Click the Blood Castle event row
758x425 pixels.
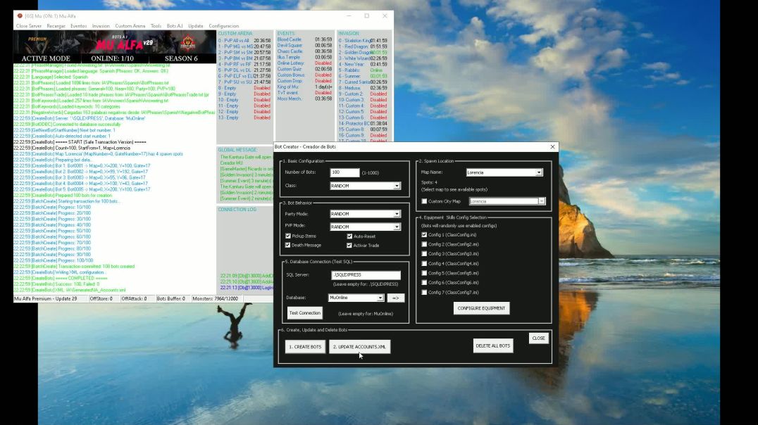[304, 39]
